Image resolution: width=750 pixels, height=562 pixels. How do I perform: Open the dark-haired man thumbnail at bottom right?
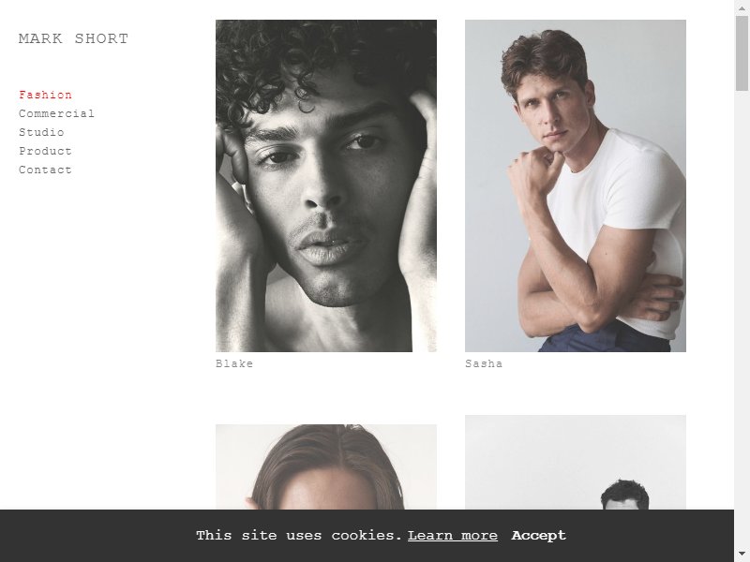(x=576, y=462)
